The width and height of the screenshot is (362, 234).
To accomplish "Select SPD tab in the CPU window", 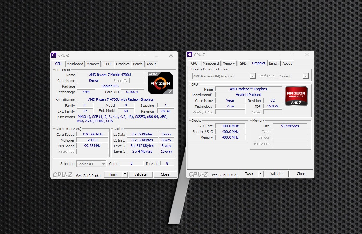I will [107, 64].
